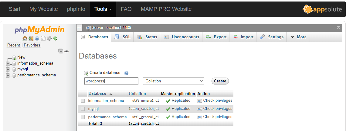Click the link-with-main-panel chain icon
The image size is (346, 131).
point(66,51)
